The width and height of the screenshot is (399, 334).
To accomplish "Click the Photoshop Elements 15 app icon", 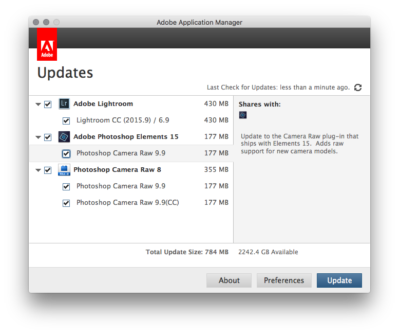I will [64, 137].
